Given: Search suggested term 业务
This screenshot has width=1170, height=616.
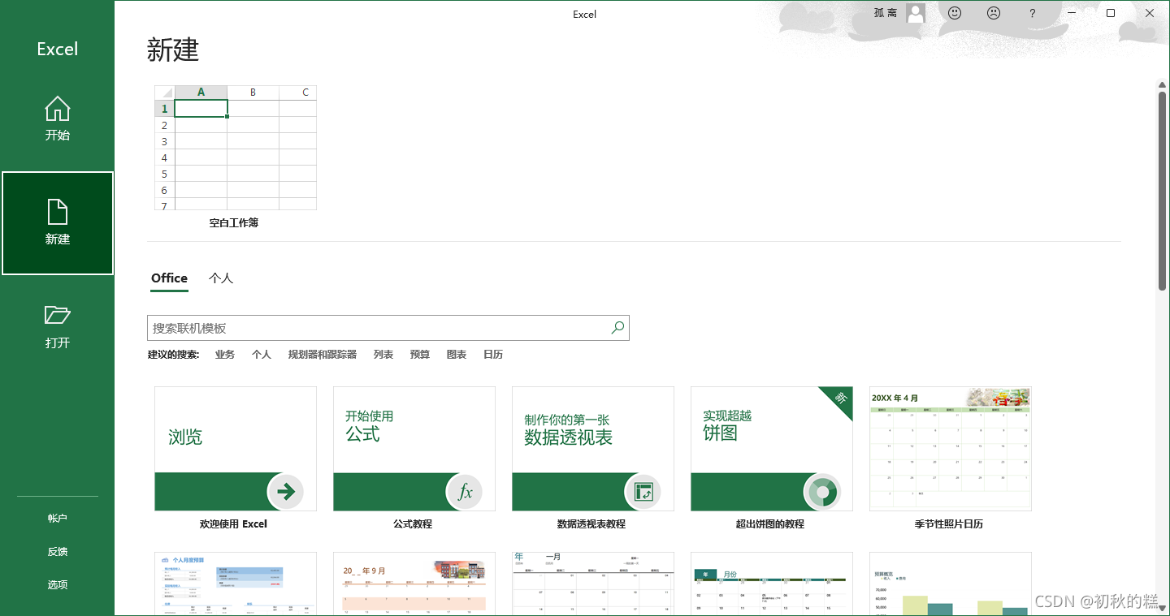Looking at the screenshot, I should pos(225,355).
